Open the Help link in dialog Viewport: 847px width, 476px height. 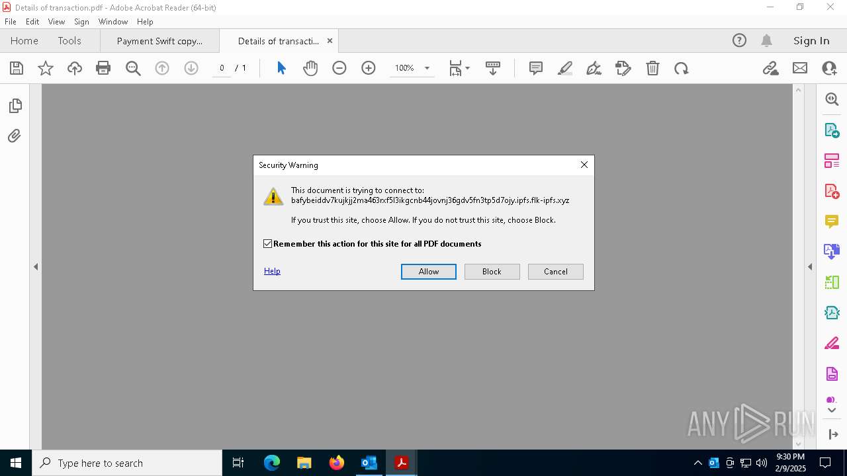tap(272, 271)
